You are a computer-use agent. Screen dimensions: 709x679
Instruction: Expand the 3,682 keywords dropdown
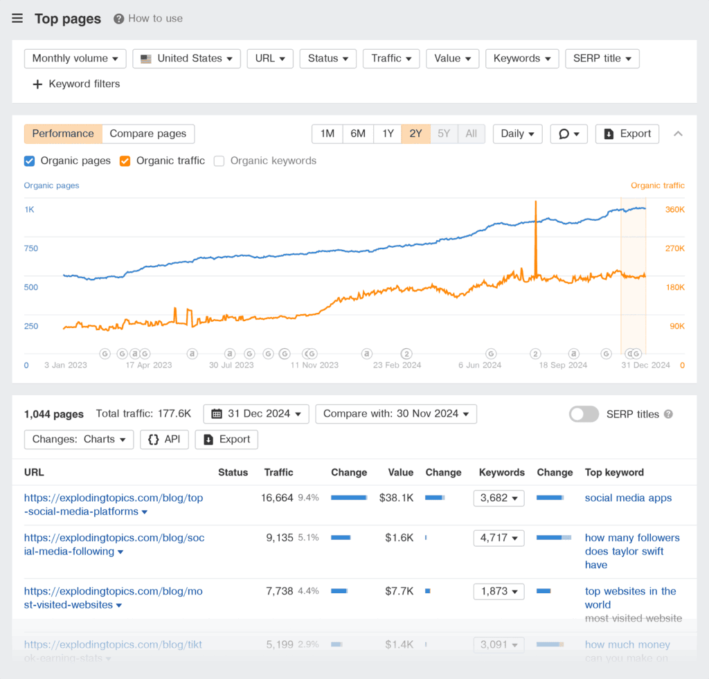click(499, 498)
